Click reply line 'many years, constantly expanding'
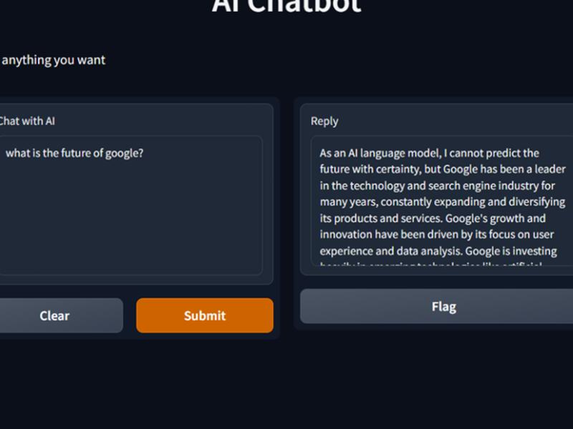Screen dimensions: 573x429 click(443, 202)
